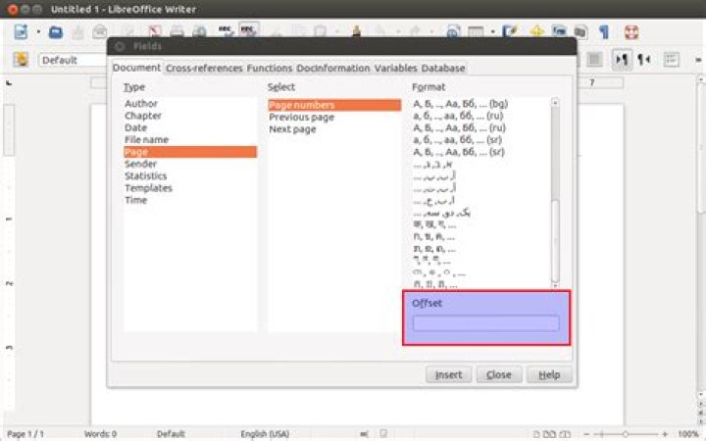Image resolution: width=706 pixels, height=441 pixels.
Task: Open the New document dropdown arrow
Action: (38, 32)
